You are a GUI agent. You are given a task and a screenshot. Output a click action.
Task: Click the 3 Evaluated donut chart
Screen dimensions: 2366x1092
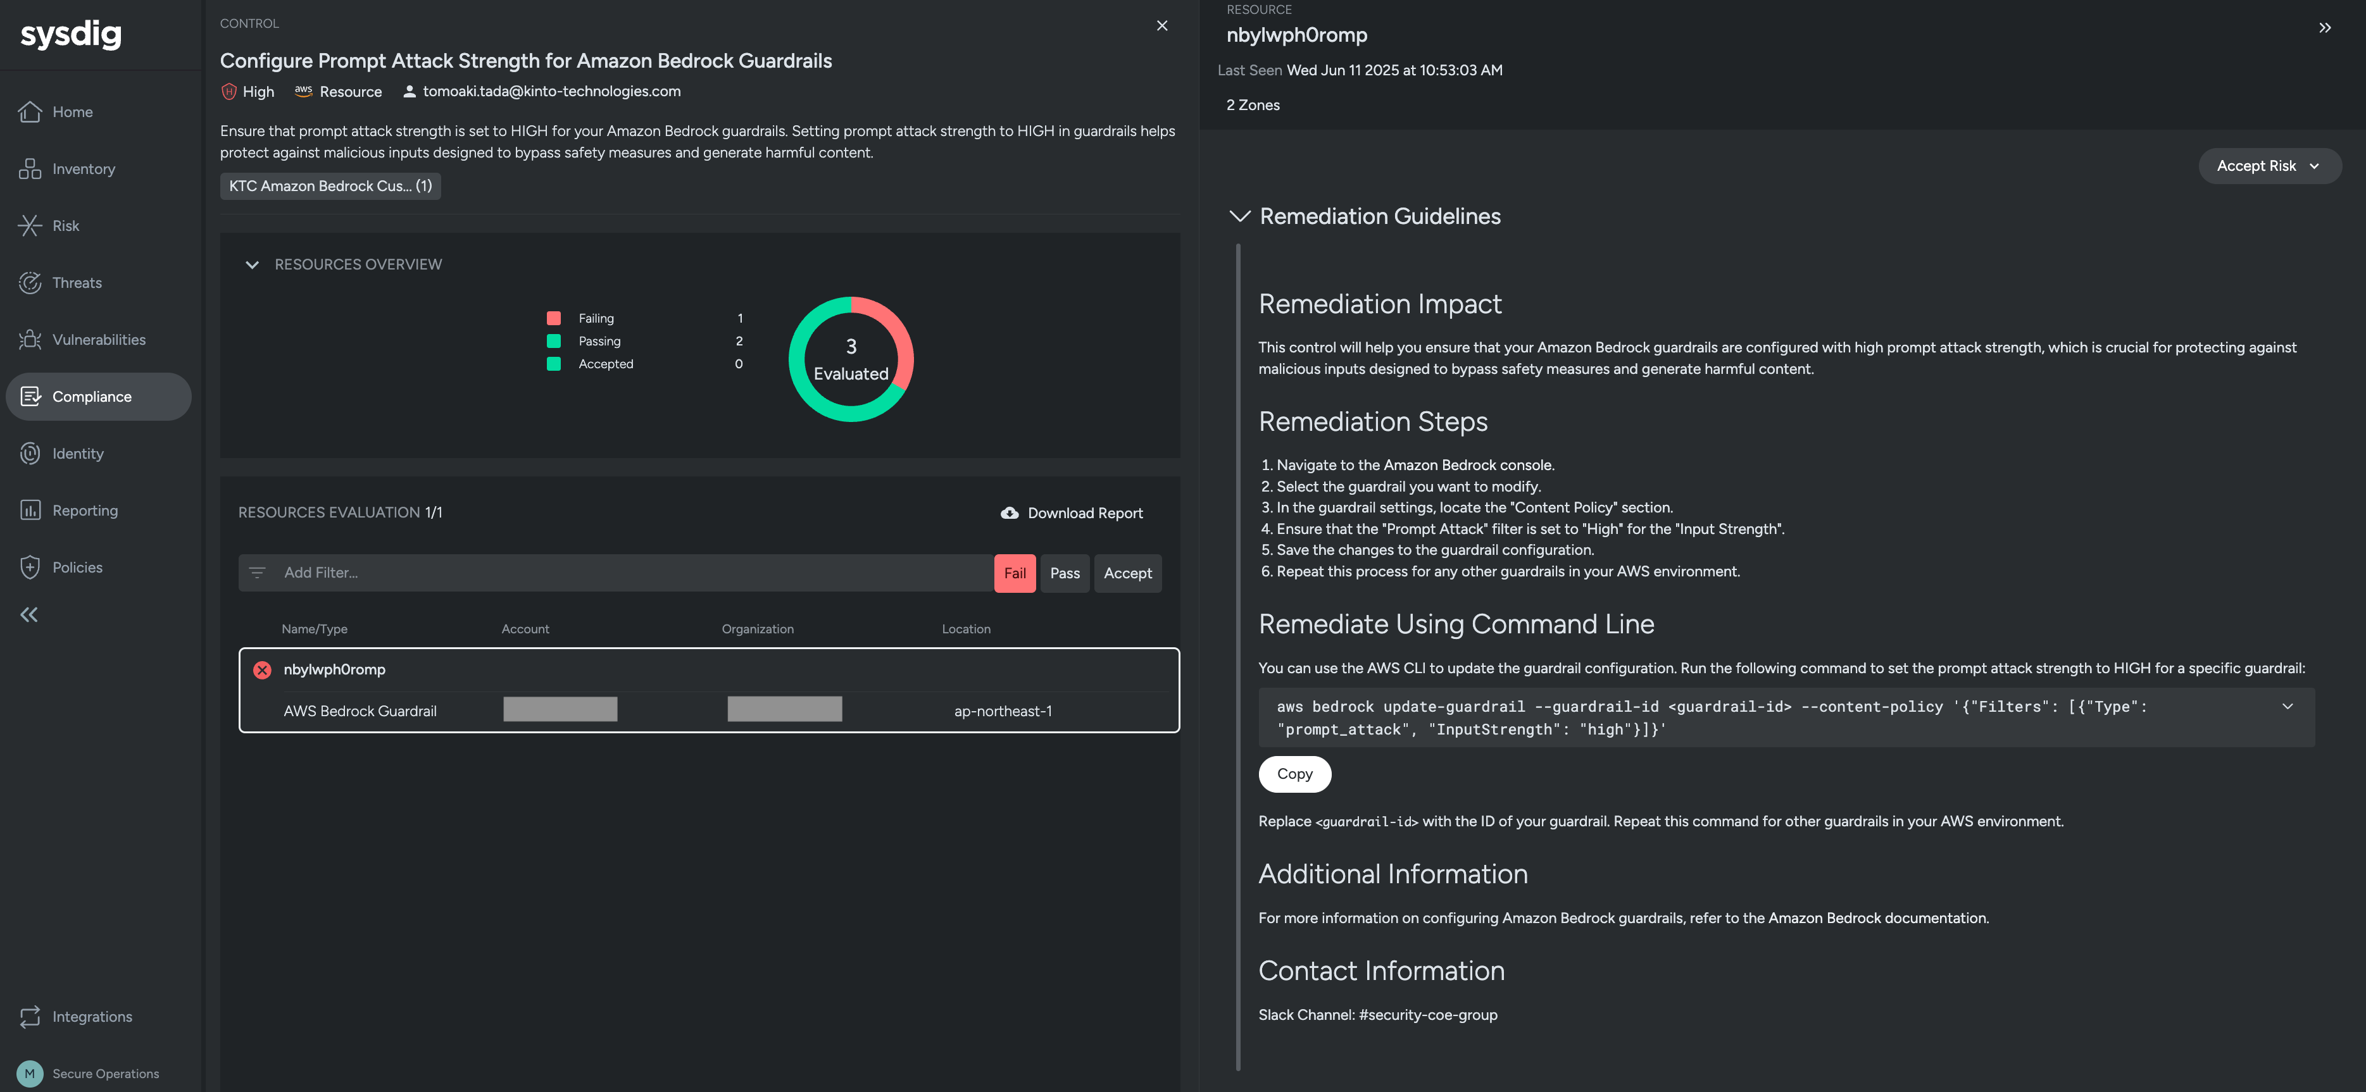pos(851,359)
